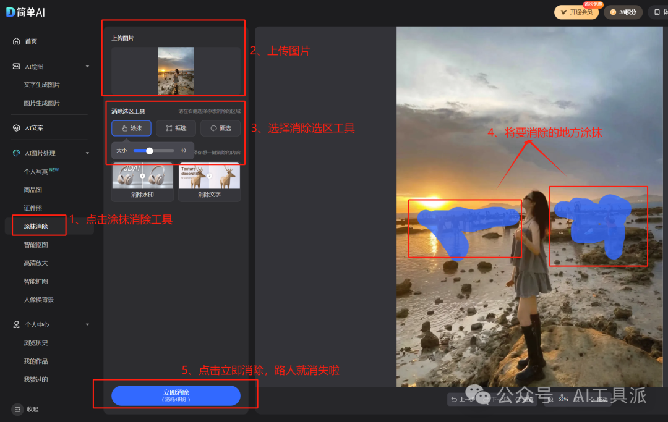Viewport: 668px width, 422px height.
Task: Click the 收起 collapse sidebar icon
Action: point(17,409)
